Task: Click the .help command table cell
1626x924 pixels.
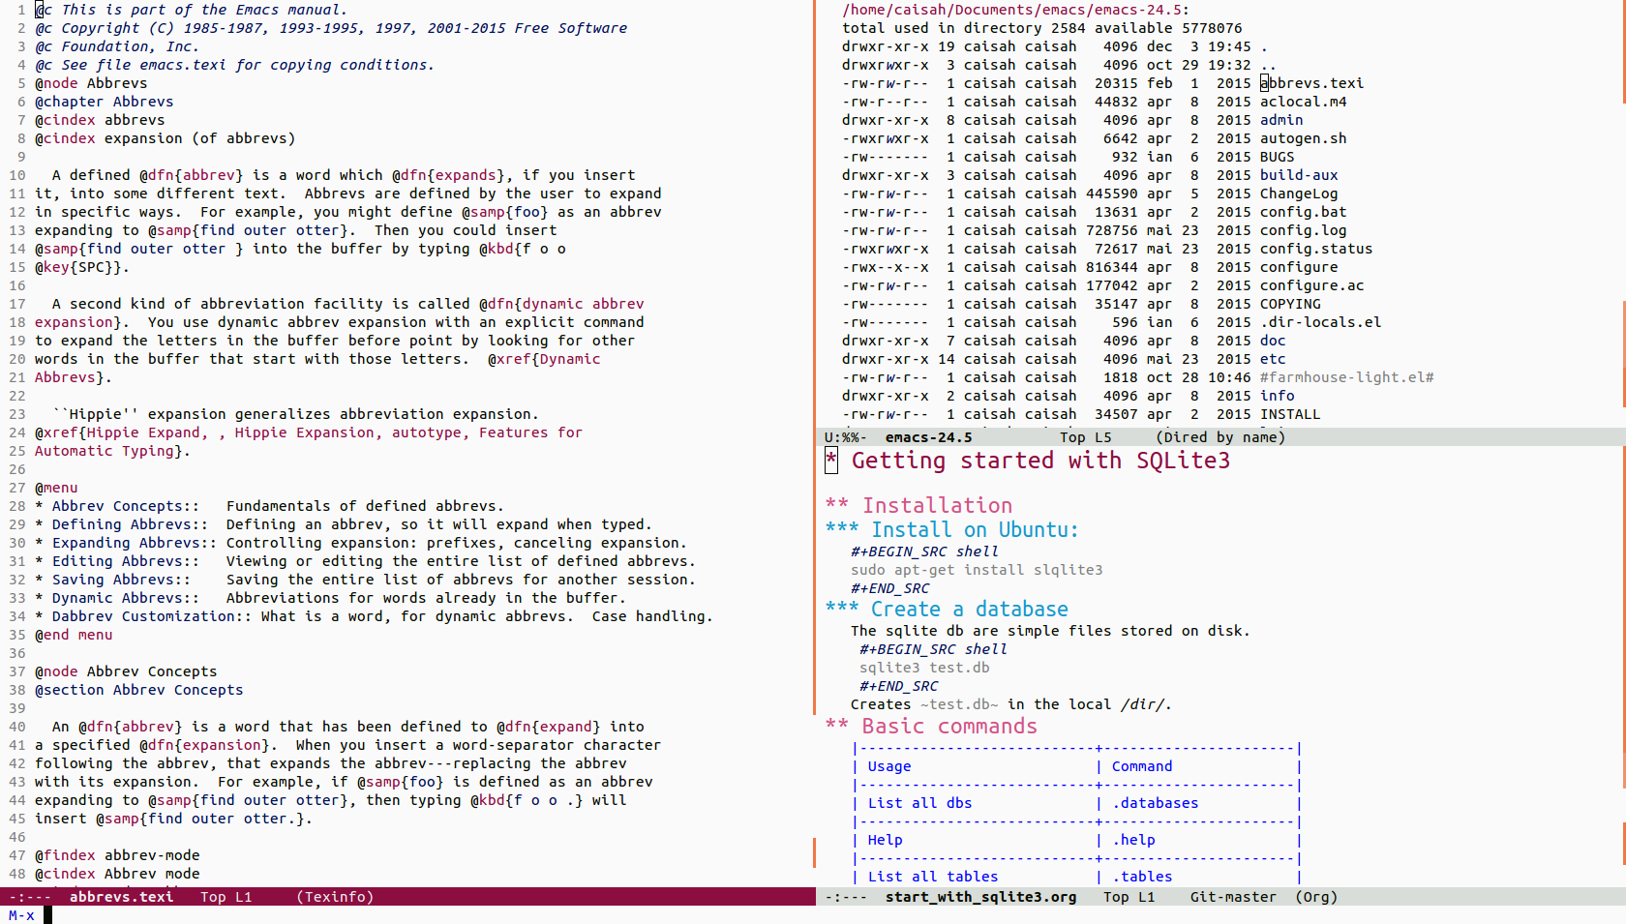Action: click(x=1133, y=840)
